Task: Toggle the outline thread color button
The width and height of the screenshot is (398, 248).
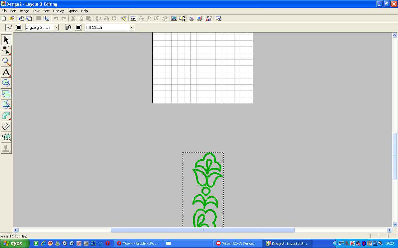Action: (19, 27)
